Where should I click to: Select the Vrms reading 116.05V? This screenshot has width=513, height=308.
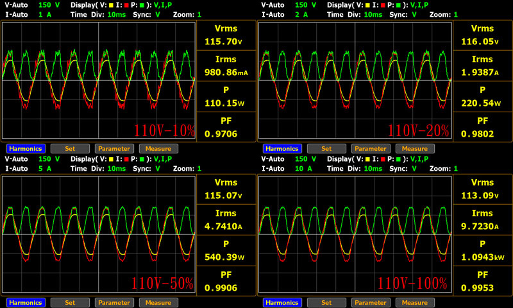[x=480, y=42]
